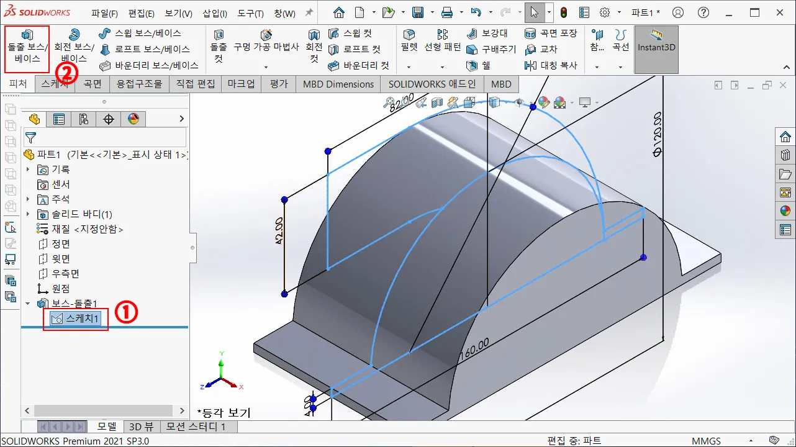
Task: Open dropdown arrow next to Options gear
Action: [619, 12]
